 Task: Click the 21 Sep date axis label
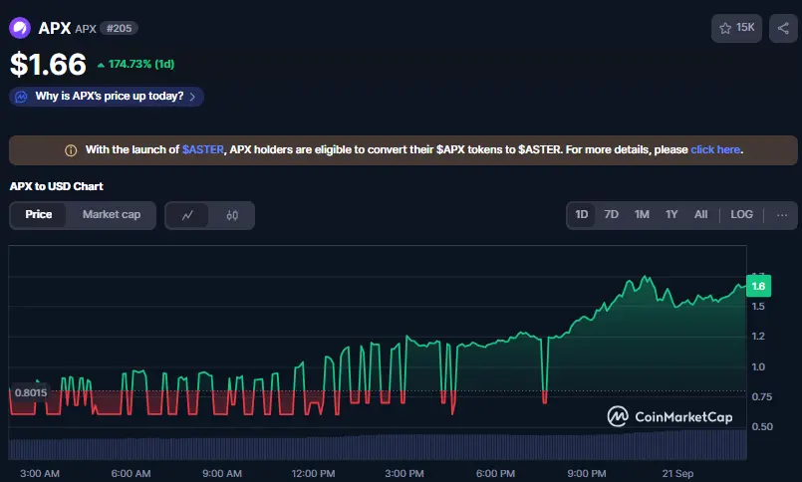pyautogui.click(x=677, y=474)
